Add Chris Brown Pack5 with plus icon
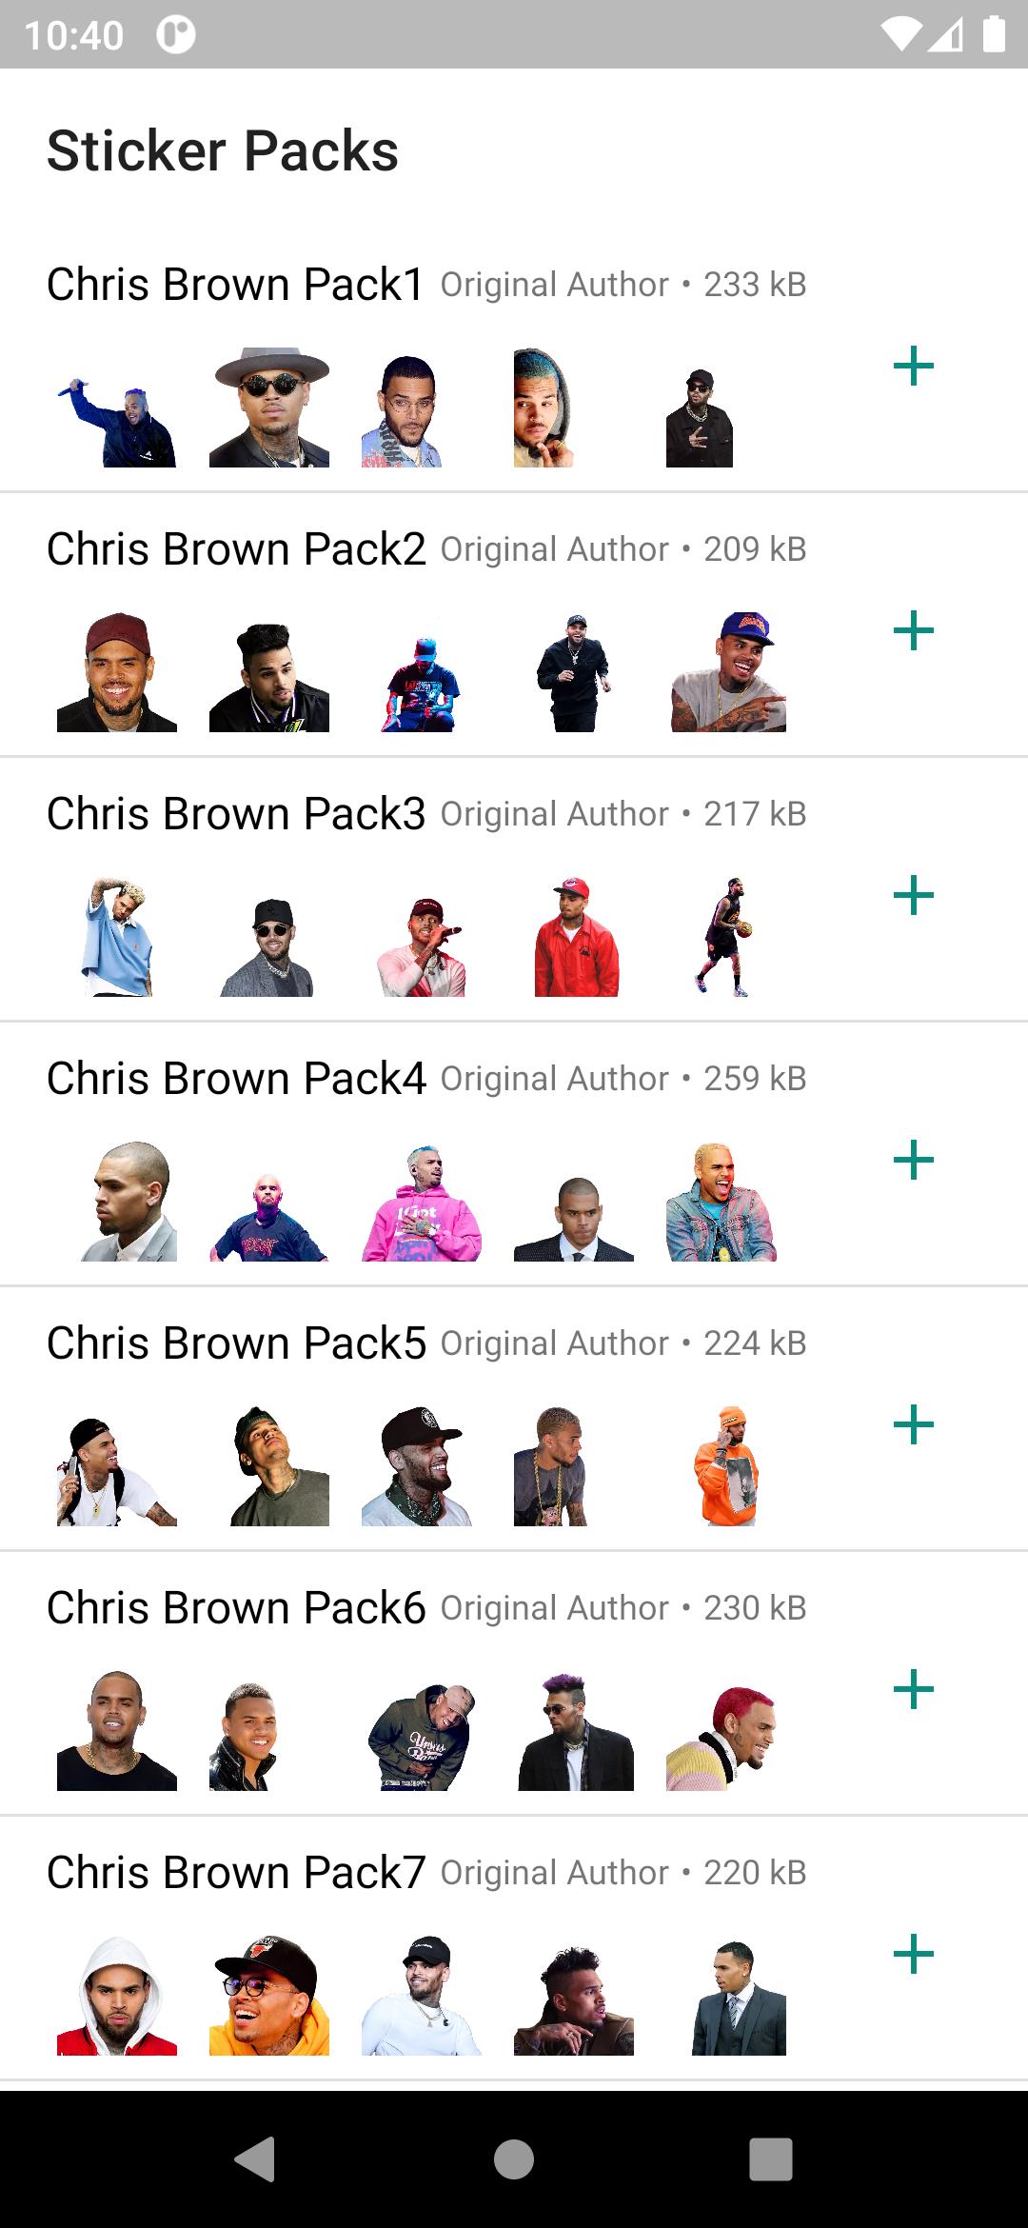The height and width of the screenshot is (2228, 1028). coord(913,1424)
